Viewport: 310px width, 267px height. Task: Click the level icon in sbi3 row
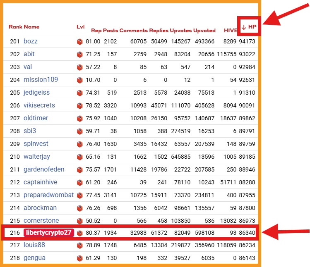80,131
